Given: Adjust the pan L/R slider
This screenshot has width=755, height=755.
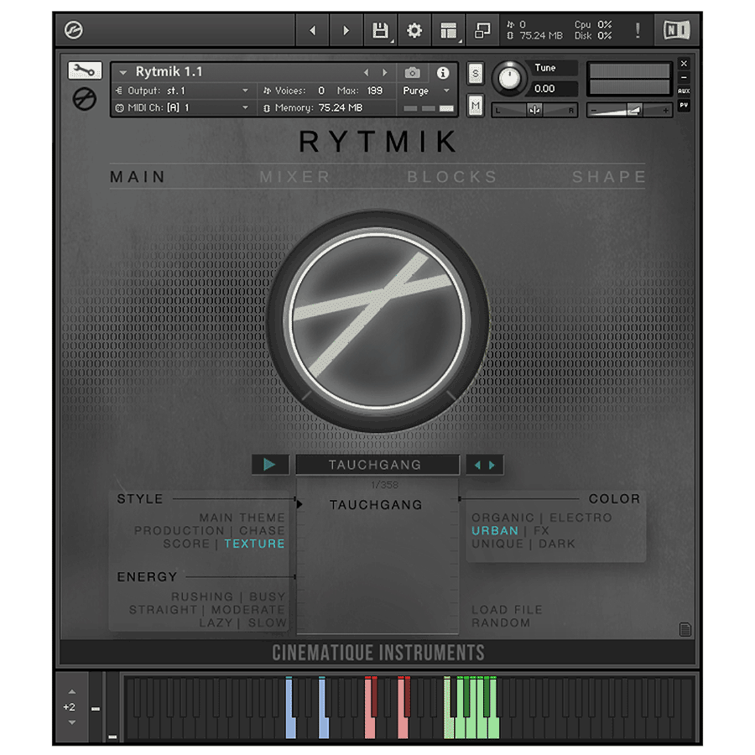Looking at the screenshot, I should click(x=534, y=110).
